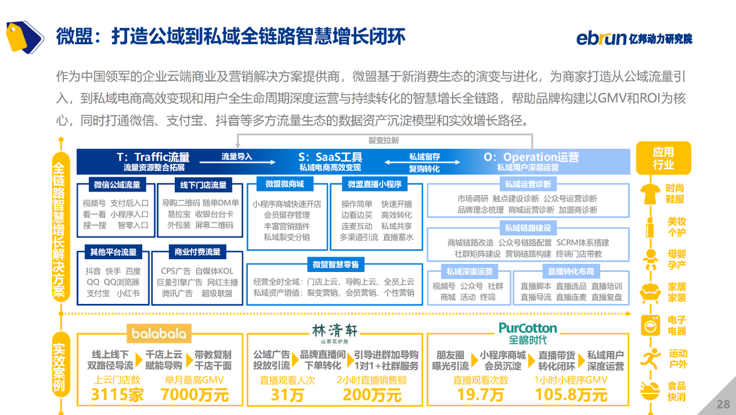This screenshot has width=736, height=415.
Task: Click the 私域运营诊断 header
Action: click(x=528, y=184)
